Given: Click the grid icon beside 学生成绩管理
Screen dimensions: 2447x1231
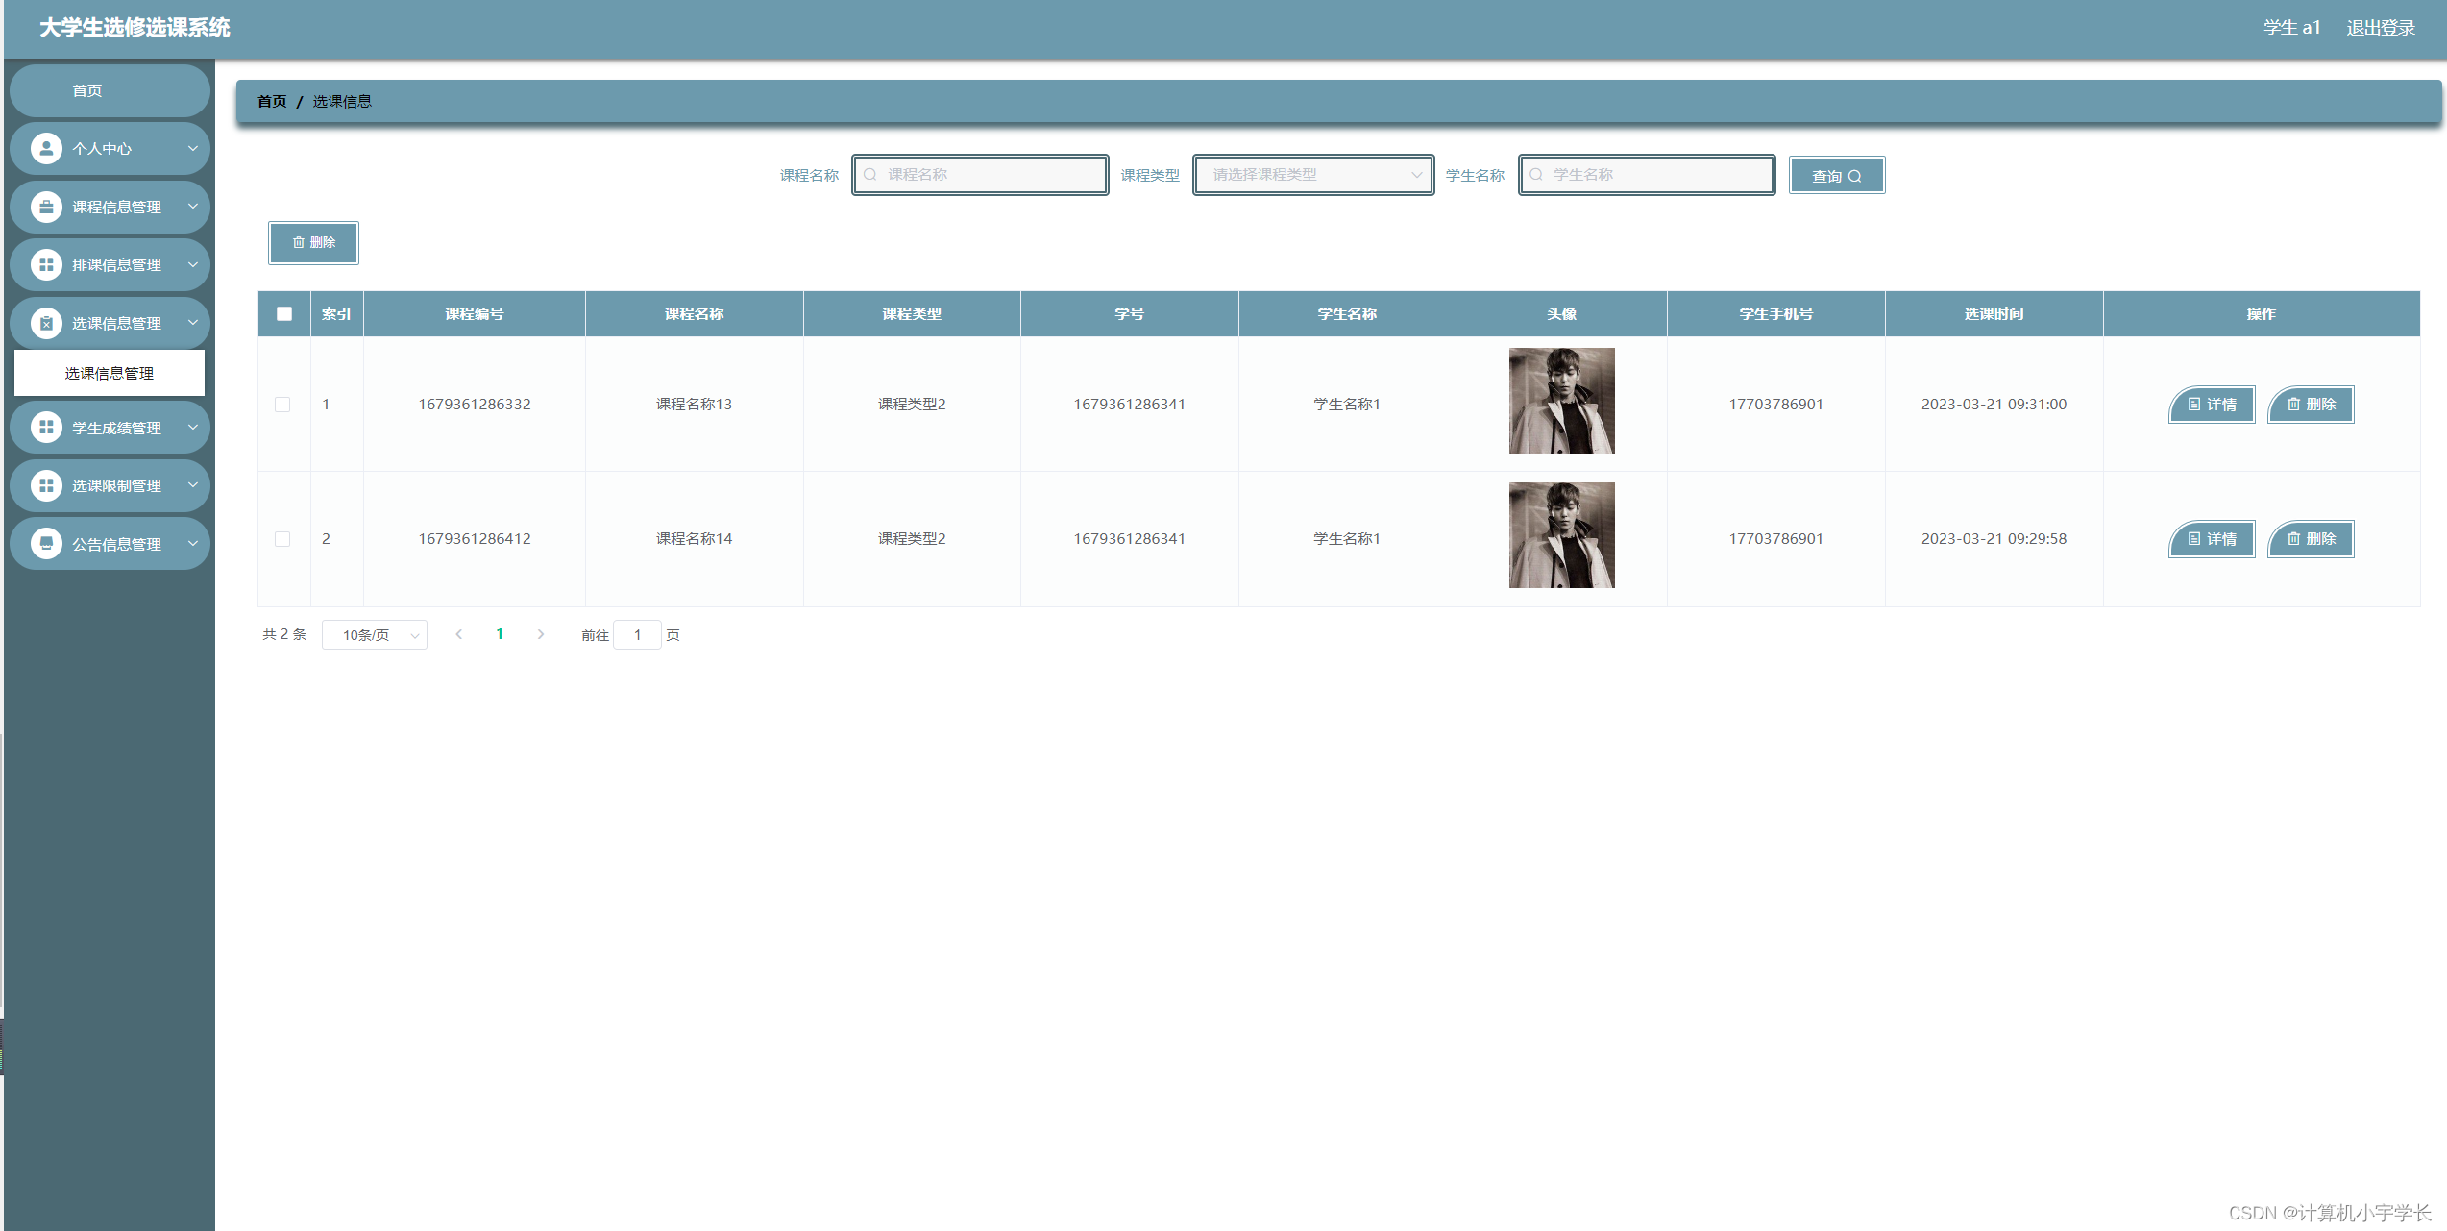Looking at the screenshot, I should pos(45,428).
